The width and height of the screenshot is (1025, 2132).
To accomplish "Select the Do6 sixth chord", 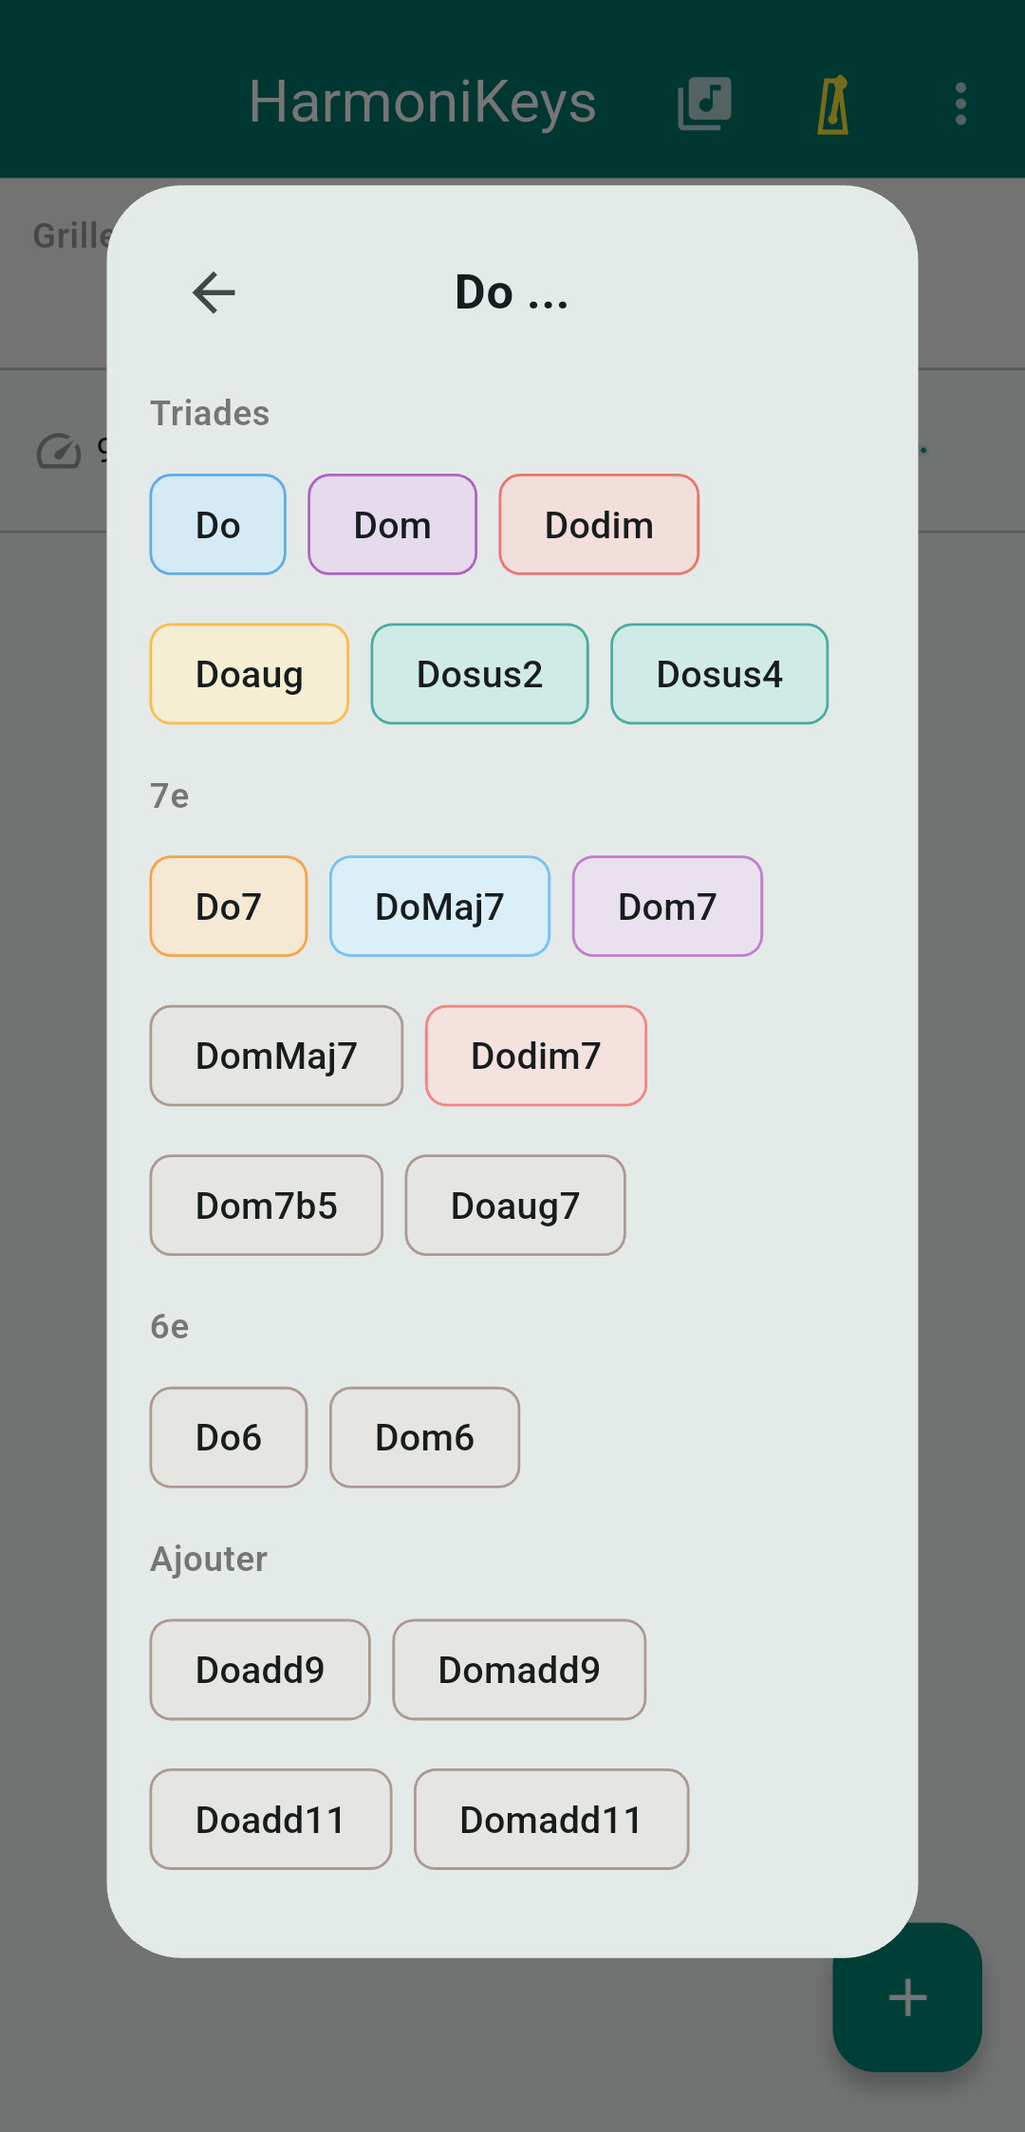I will 228,1437.
